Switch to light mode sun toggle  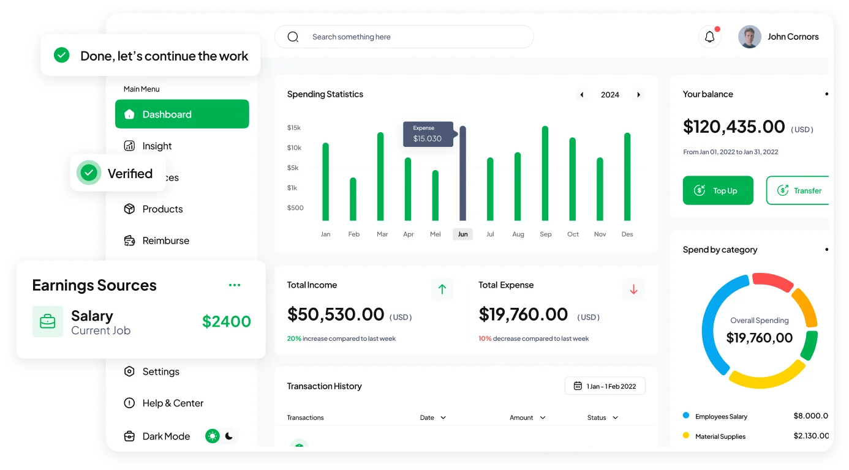coord(213,436)
